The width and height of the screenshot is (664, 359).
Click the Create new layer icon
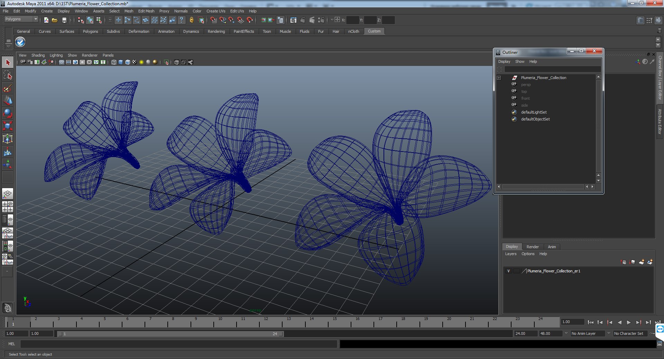point(641,262)
